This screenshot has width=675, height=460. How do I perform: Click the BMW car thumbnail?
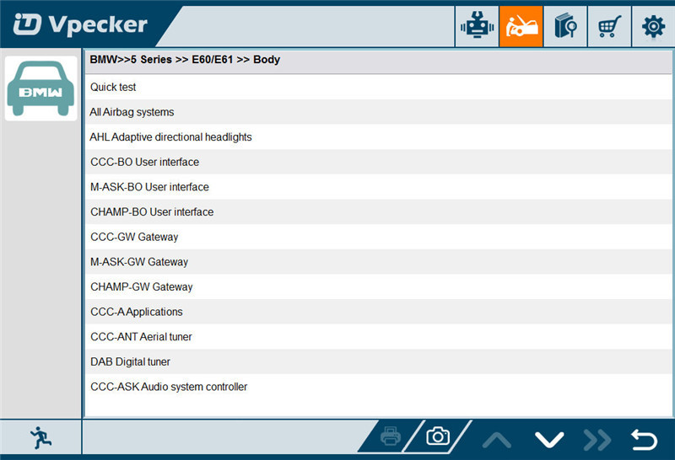click(x=40, y=88)
